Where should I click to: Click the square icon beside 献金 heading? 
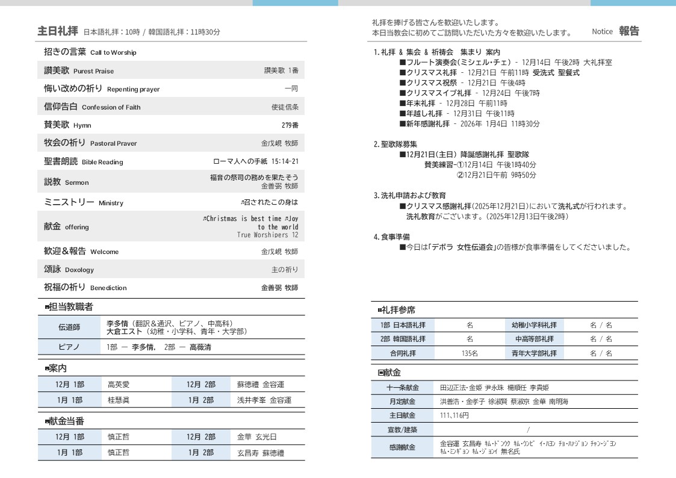coord(380,373)
